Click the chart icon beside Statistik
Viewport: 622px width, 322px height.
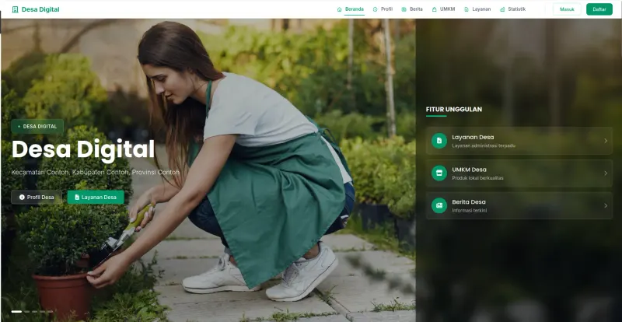click(x=502, y=9)
